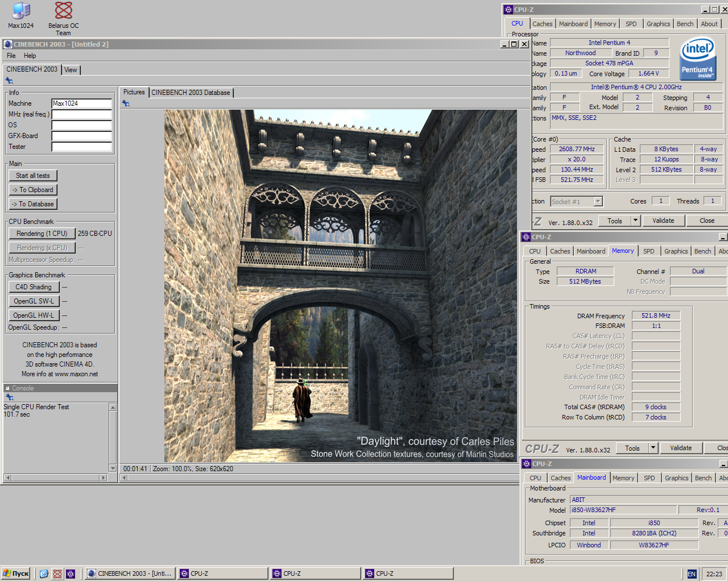This screenshot has width=728, height=582.
Task: Open the CINEBENCH 2003 Database tab
Action: click(191, 93)
